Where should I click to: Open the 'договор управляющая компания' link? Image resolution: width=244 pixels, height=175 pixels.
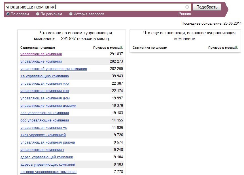(x=48, y=172)
